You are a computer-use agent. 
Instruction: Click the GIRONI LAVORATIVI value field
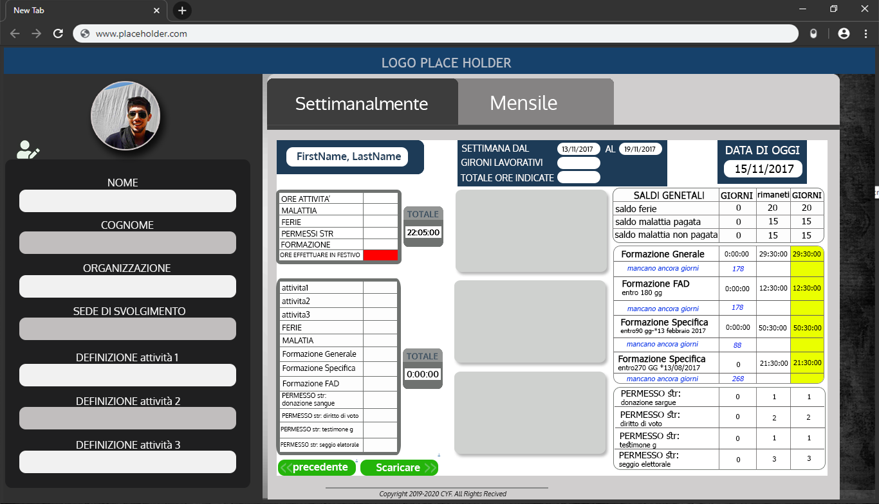pyautogui.click(x=578, y=163)
